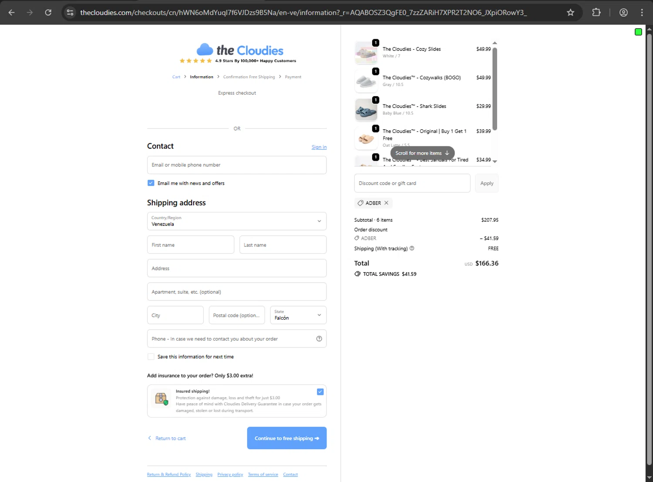The image size is (653, 482).
Task: Click shipping with tracking info icon
Action: (412, 249)
